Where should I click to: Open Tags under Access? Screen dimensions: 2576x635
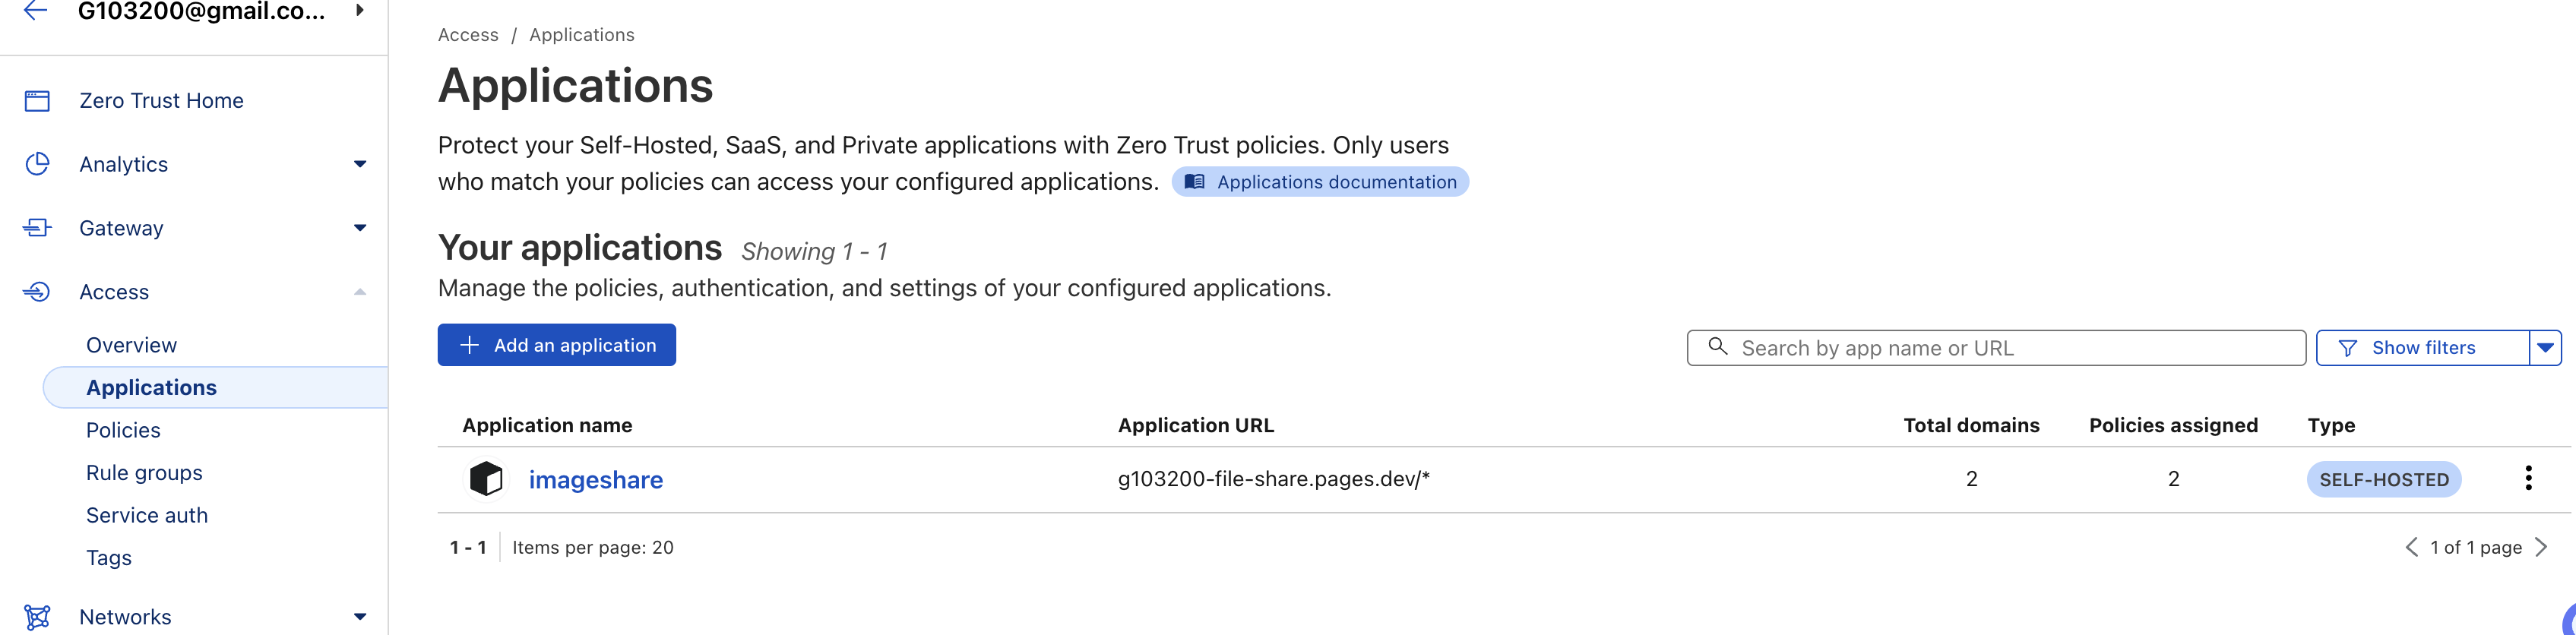tap(109, 558)
